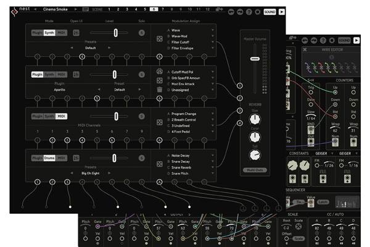This screenshot has height=247, width=370.
Task: Set second slot mode to Synth
Action: (x=49, y=75)
